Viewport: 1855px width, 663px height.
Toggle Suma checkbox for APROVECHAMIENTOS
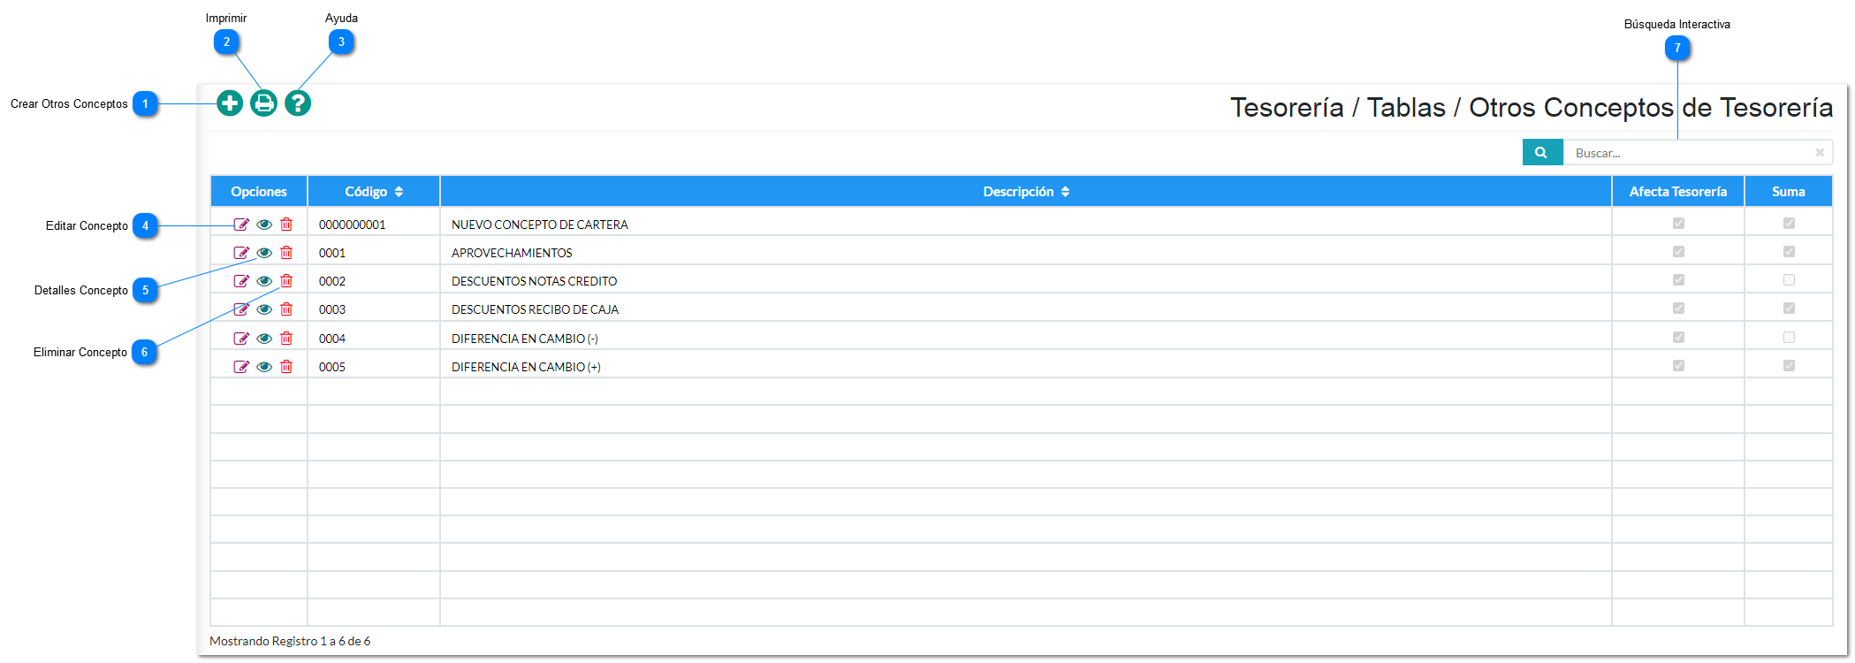1789,252
